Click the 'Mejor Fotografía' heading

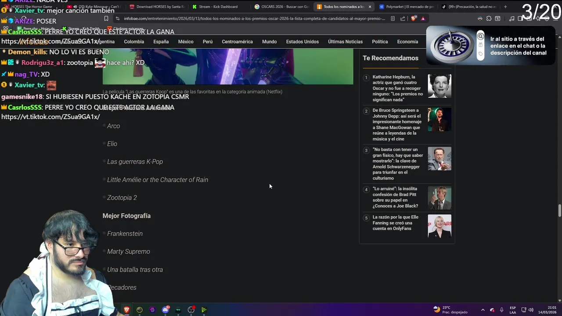coord(126,216)
